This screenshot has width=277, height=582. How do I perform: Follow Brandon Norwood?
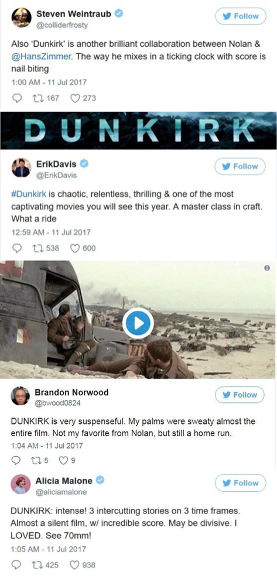click(240, 395)
